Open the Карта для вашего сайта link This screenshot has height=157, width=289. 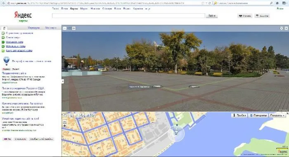[19, 50]
